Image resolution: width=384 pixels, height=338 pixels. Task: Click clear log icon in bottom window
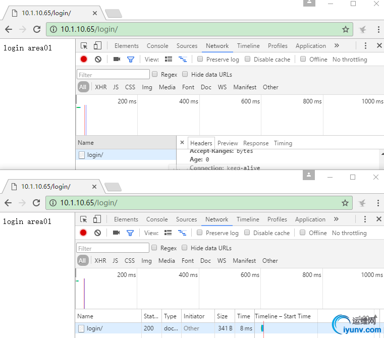point(97,233)
